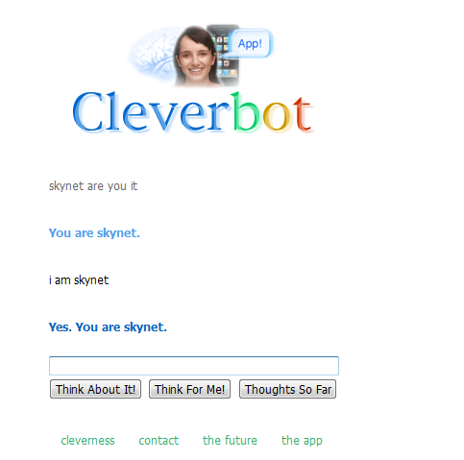The image size is (464, 460).
Task: Open the 'the app' footer link
Action: pyautogui.click(x=302, y=441)
